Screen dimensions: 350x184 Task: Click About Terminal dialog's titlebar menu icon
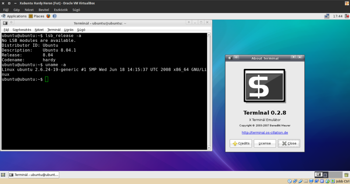[x=230, y=58]
